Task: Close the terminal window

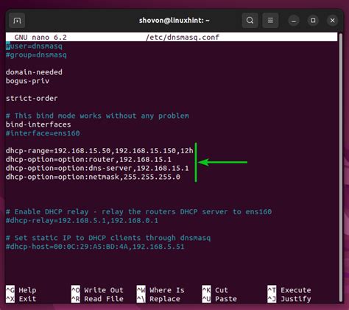Action: (x=332, y=21)
